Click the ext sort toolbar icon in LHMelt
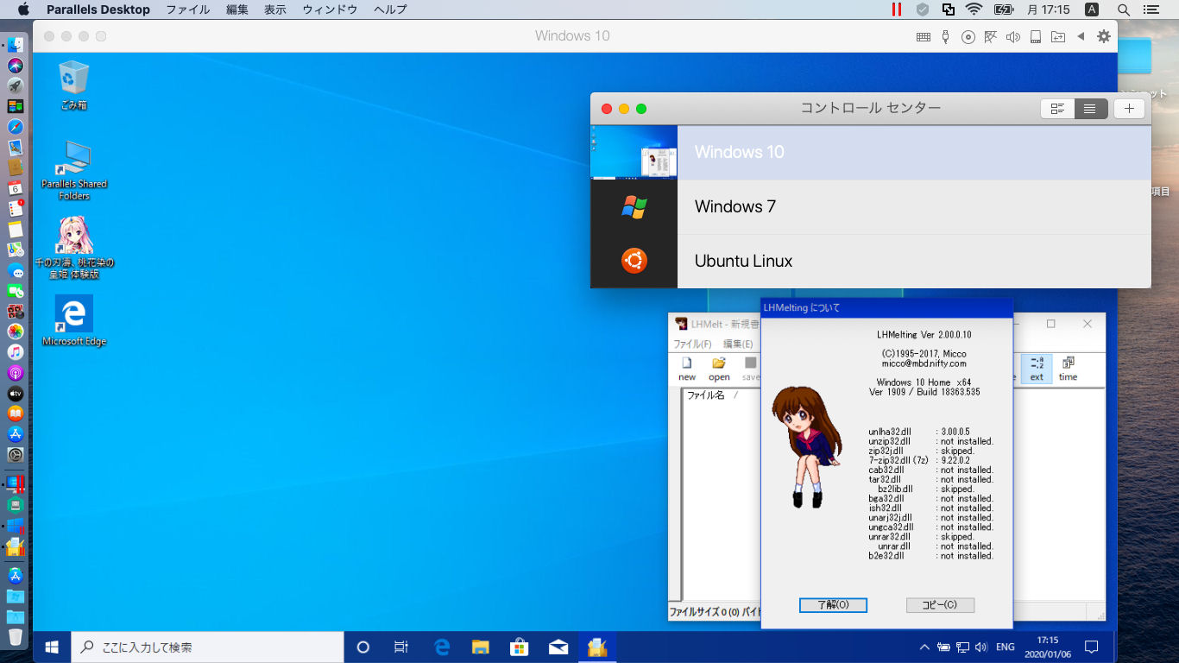 point(1037,369)
